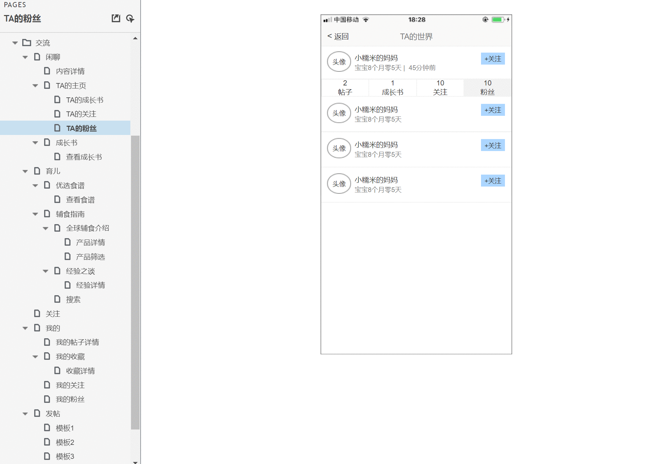663x464 pixels.
Task: Switch to the 关注 tab showing 10
Action: (x=440, y=88)
